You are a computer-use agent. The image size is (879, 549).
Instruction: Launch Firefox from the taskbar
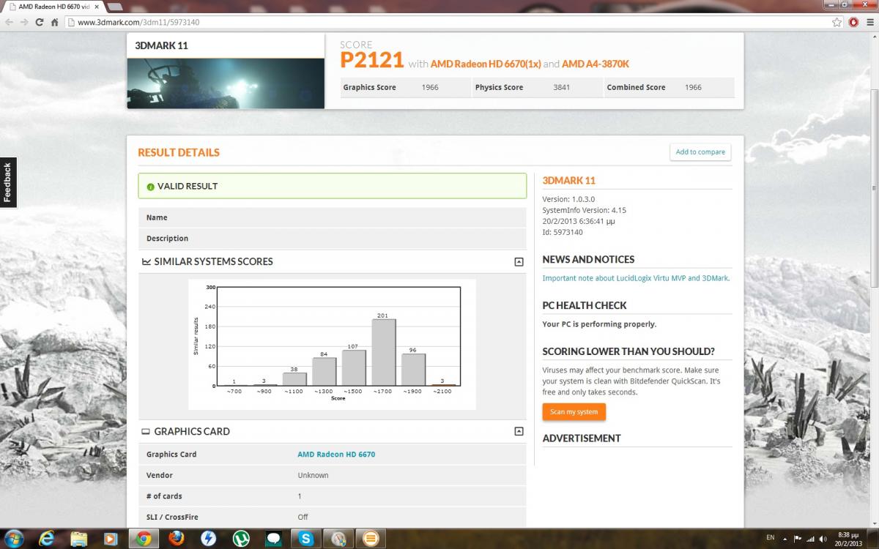click(x=176, y=538)
